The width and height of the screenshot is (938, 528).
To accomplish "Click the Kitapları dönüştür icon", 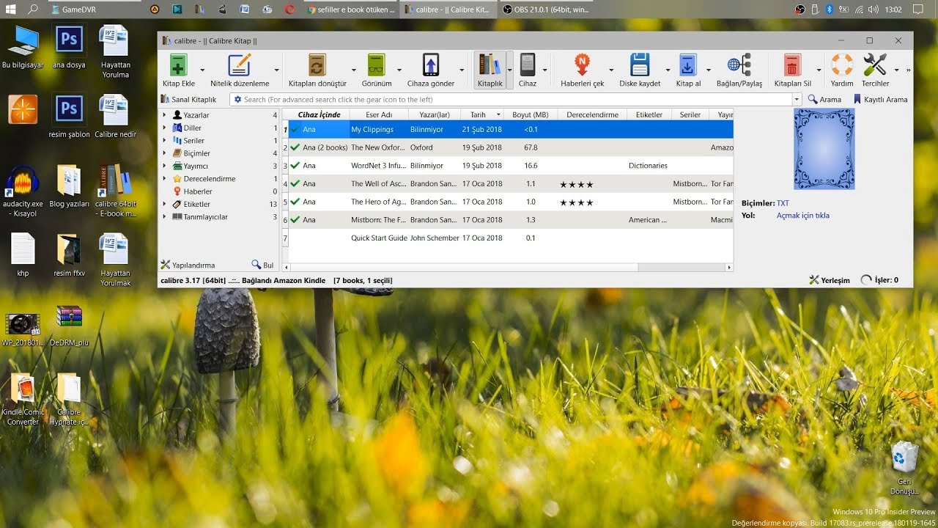I will (x=317, y=65).
